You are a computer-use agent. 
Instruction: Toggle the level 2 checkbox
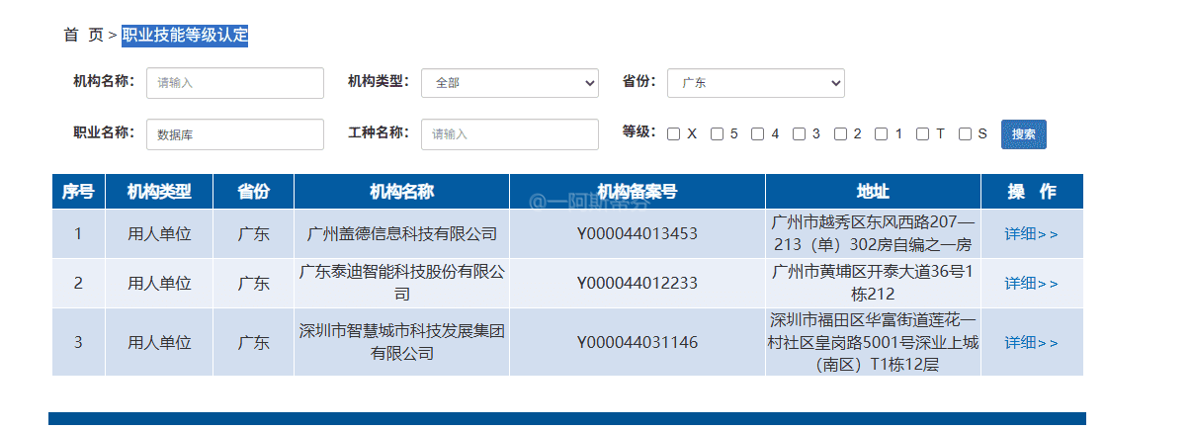(x=840, y=134)
